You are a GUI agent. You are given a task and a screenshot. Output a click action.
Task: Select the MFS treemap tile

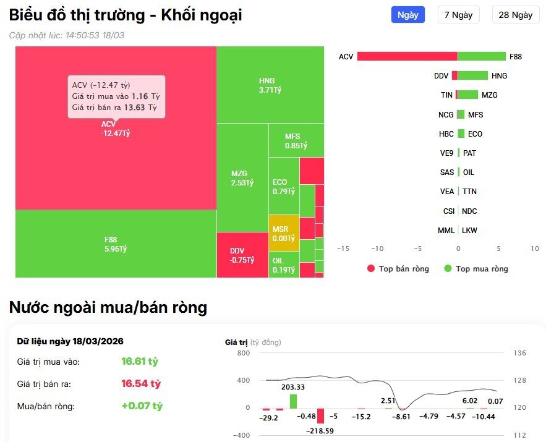(x=296, y=140)
